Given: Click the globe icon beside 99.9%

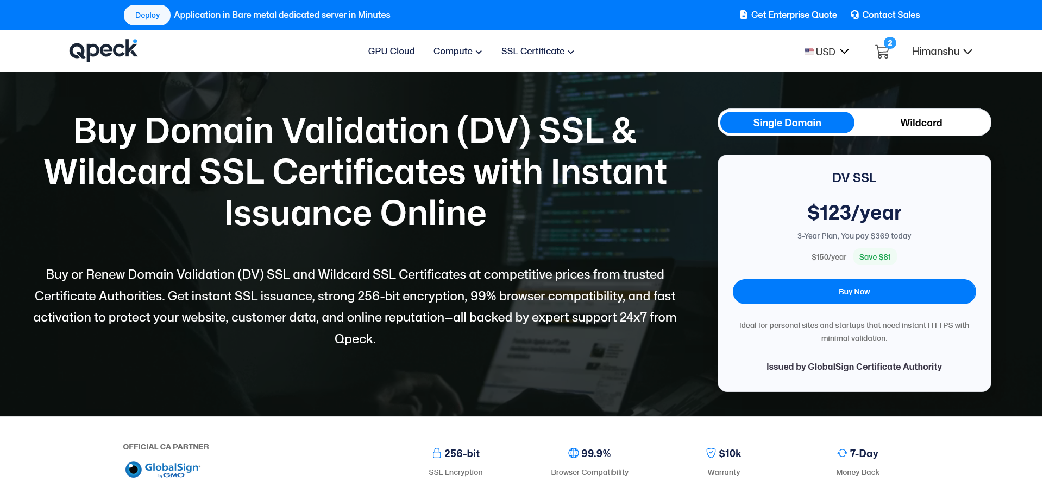Looking at the screenshot, I should click(x=574, y=453).
